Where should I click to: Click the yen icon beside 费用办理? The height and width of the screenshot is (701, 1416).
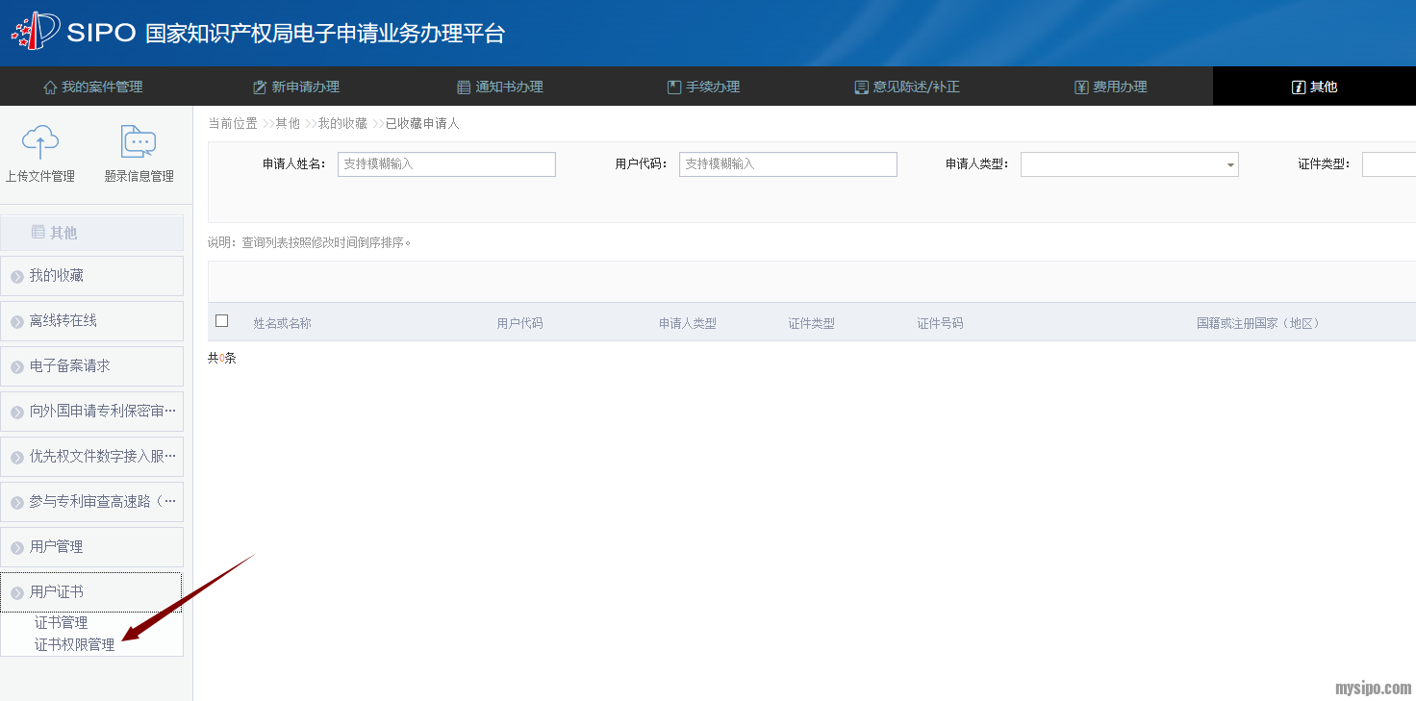tap(1081, 88)
